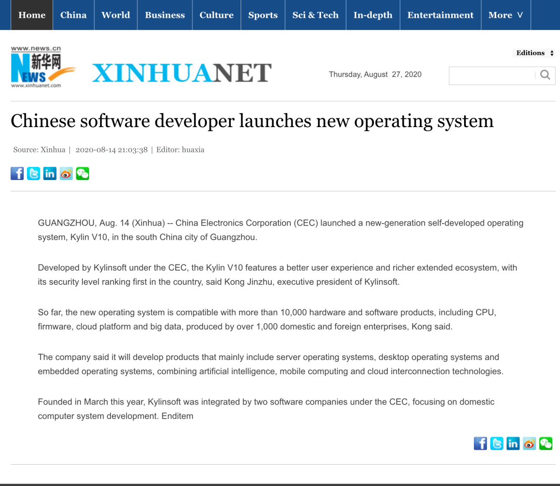Open the Sci & Tech section
Viewport: 560px width, 486px height.
point(315,15)
